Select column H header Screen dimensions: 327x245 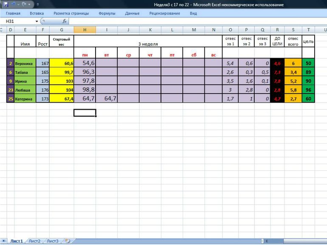tap(85, 30)
